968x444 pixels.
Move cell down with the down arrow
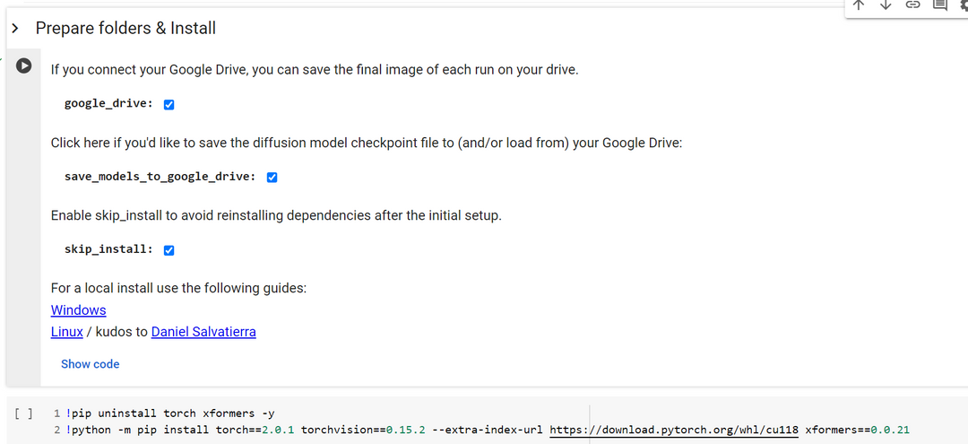(886, 4)
